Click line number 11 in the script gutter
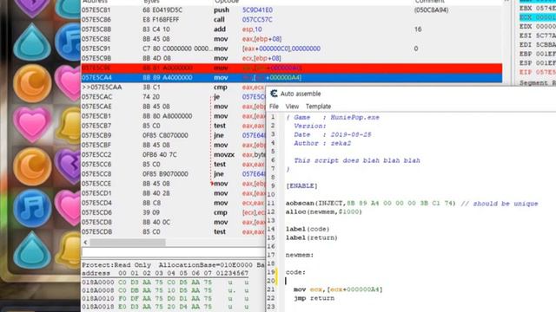This screenshot has width=556, height=312. (x=271, y=204)
